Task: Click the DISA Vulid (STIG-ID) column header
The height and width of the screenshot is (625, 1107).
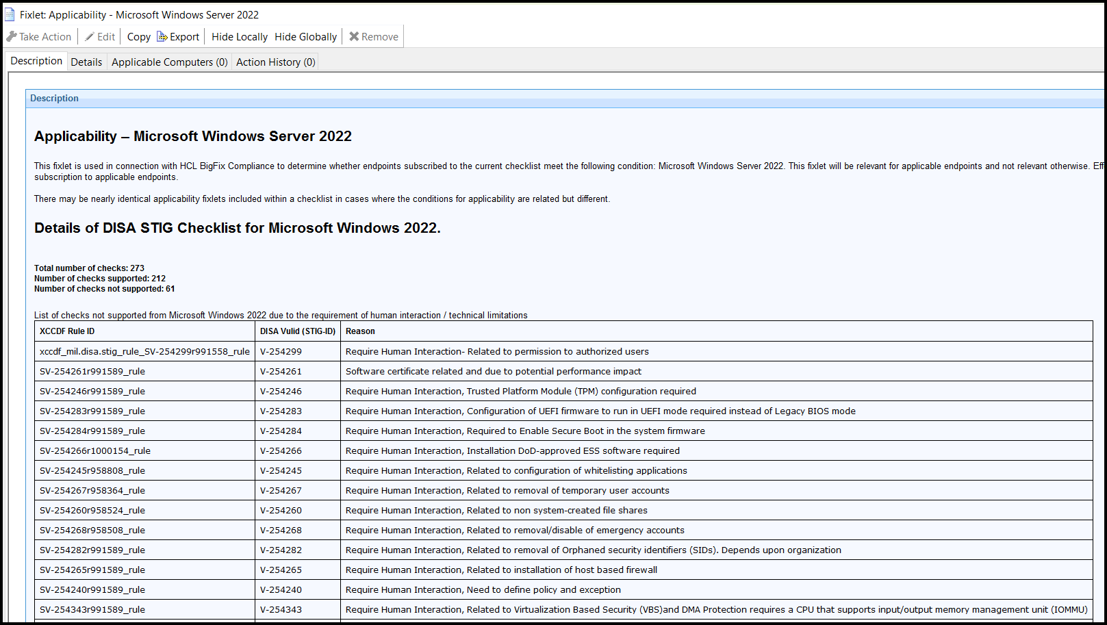Action: [297, 331]
